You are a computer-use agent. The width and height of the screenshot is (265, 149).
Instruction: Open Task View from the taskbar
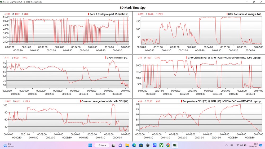click(x=113, y=145)
